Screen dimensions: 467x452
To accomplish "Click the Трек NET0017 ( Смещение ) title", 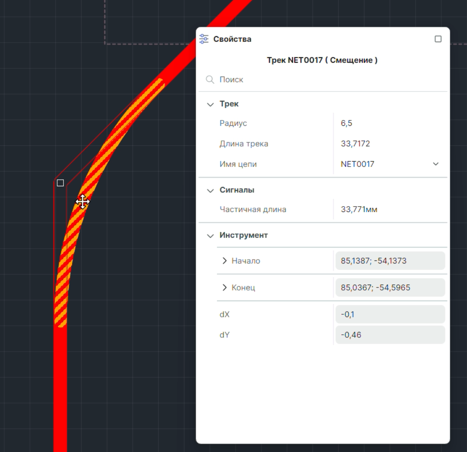I will point(322,60).
